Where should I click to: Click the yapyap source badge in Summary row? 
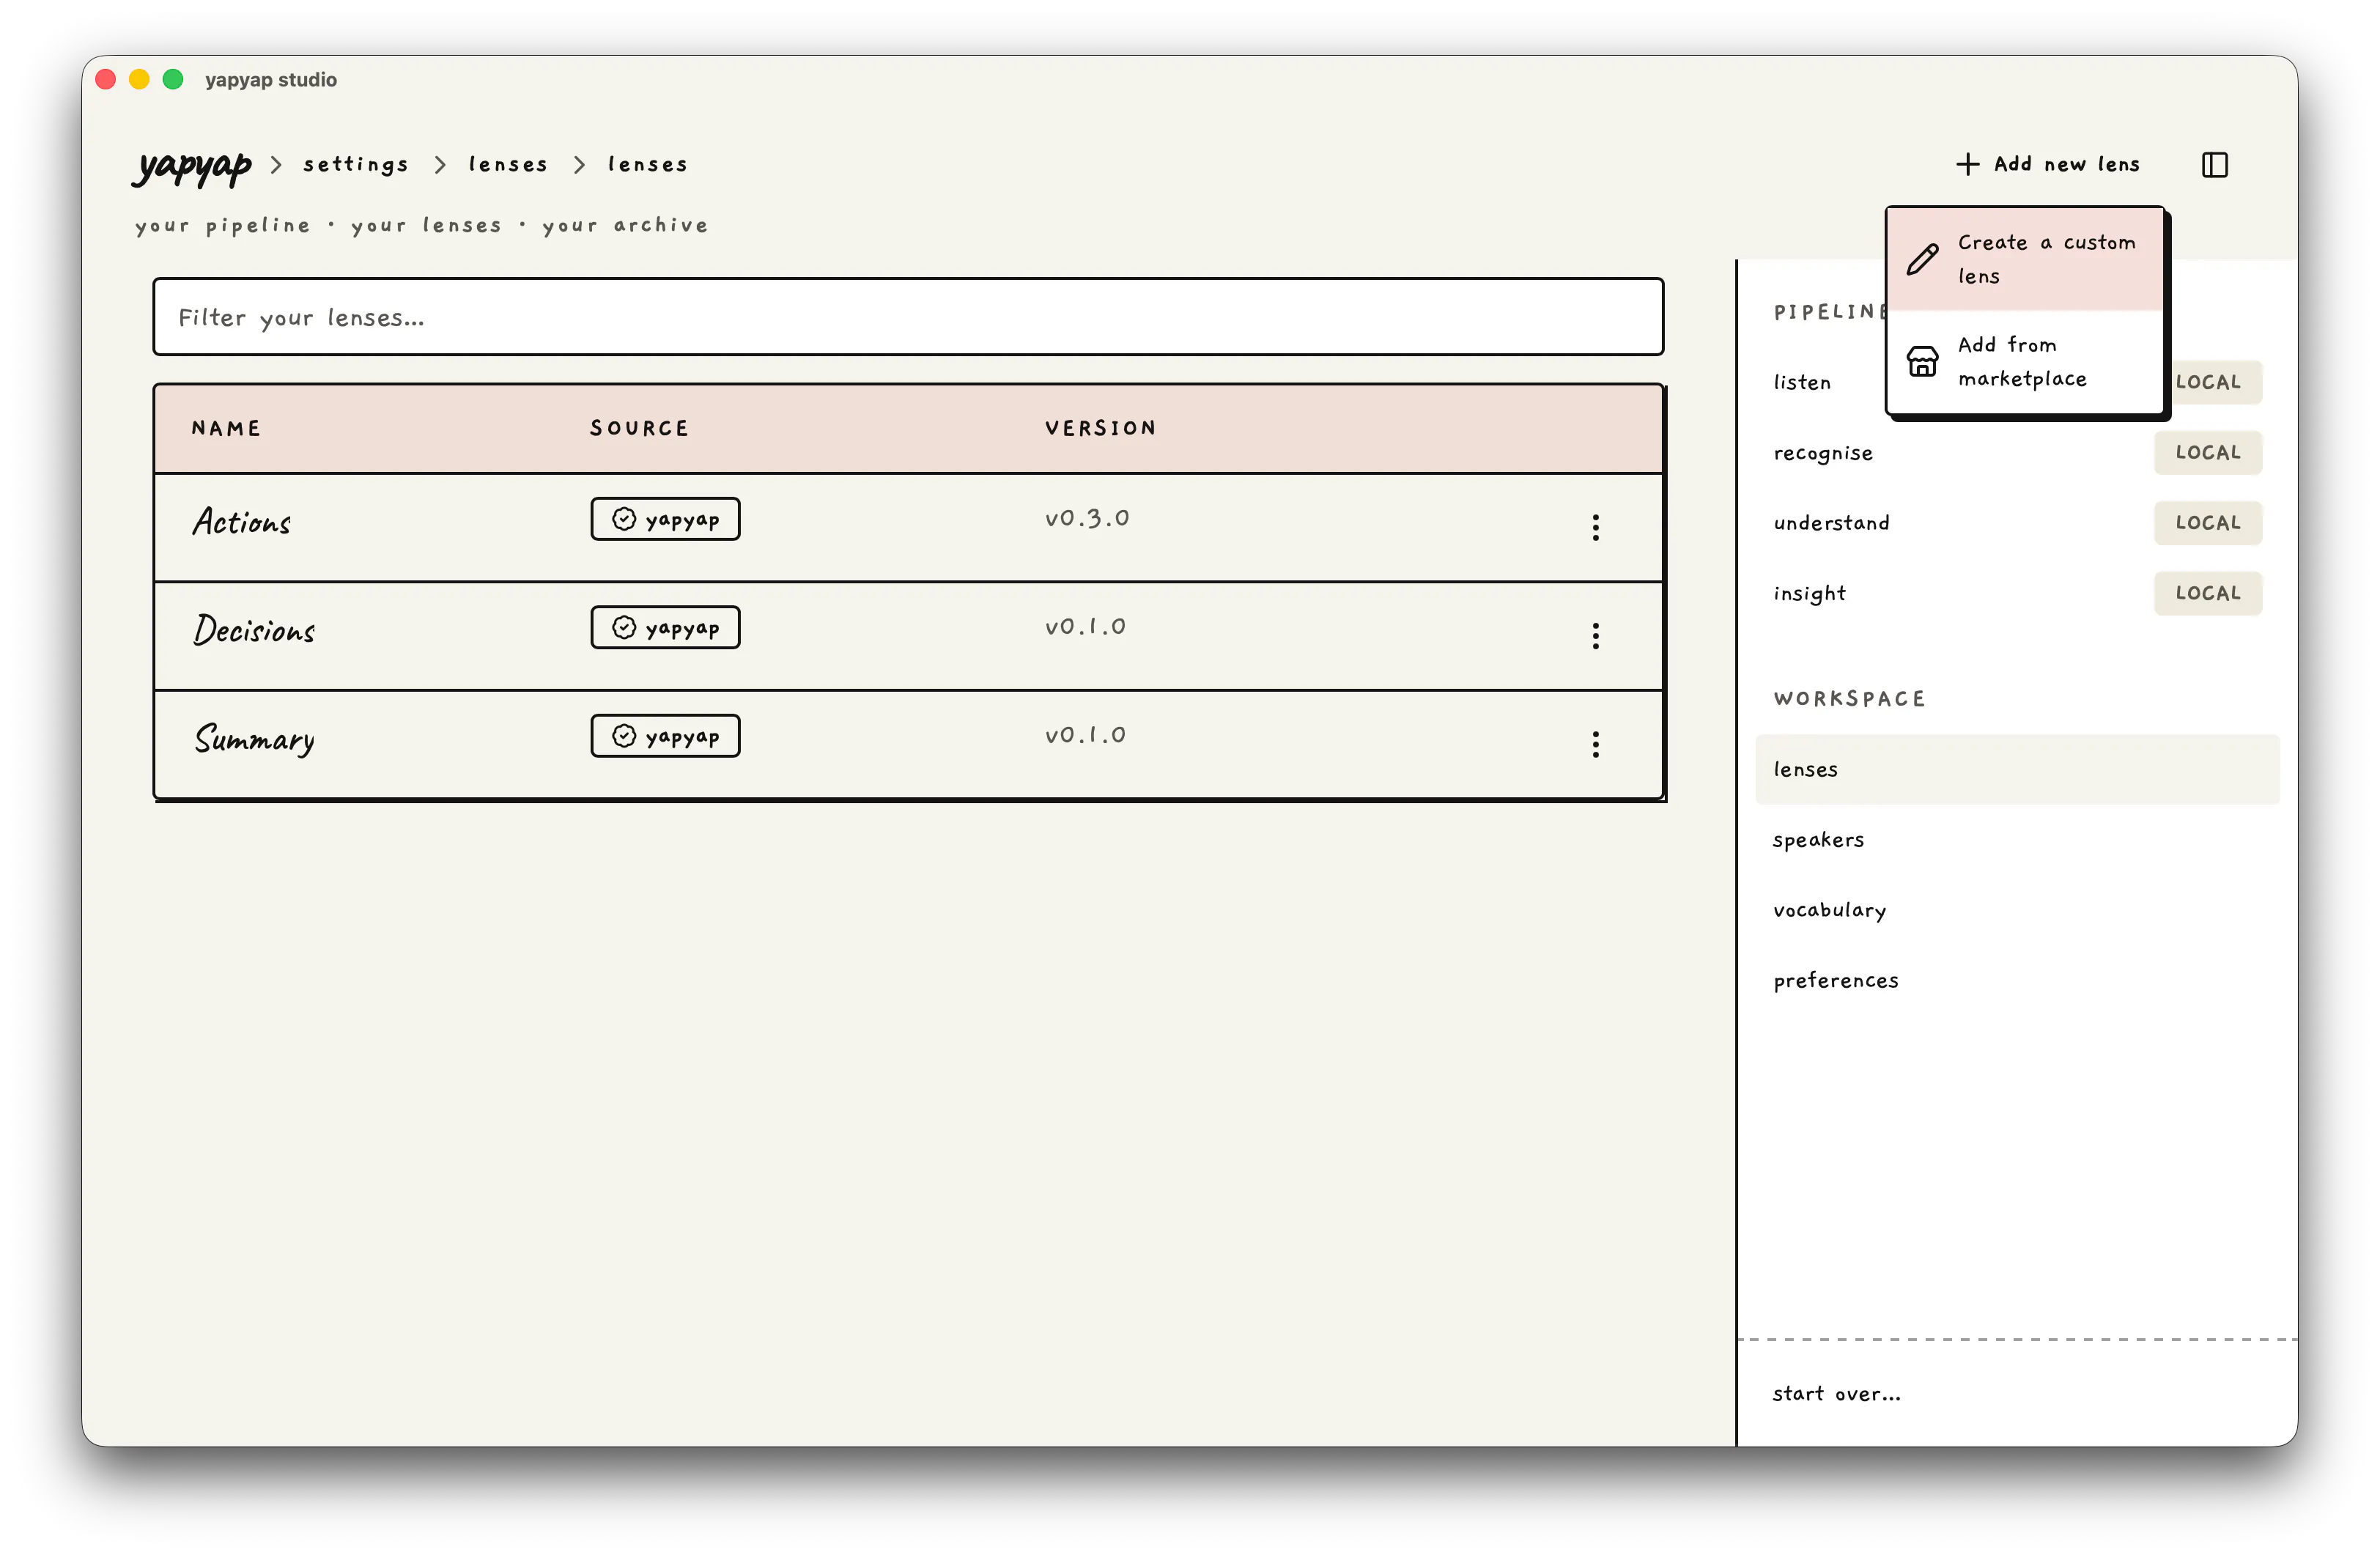point(665,736)
